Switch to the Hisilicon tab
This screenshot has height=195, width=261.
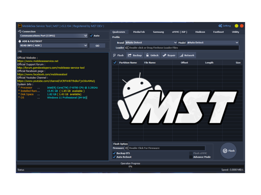(x=200, y=32)
